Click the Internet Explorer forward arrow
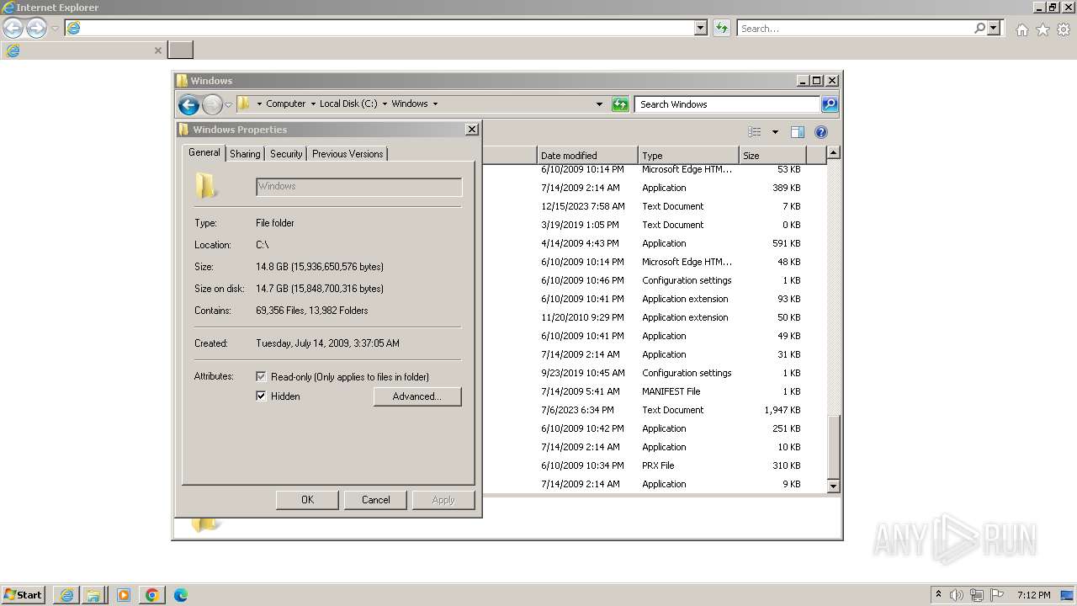1077x606 pixels. 36,28
